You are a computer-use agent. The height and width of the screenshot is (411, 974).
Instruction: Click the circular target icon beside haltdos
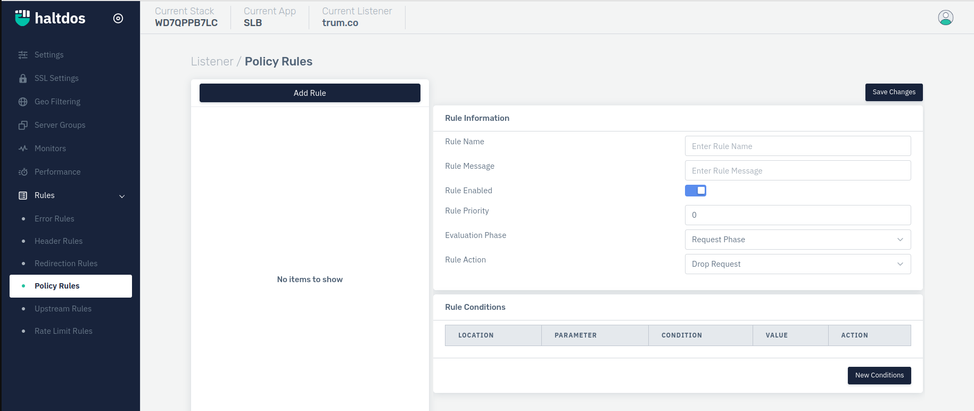pyautogui.click(x=118, y=19)
